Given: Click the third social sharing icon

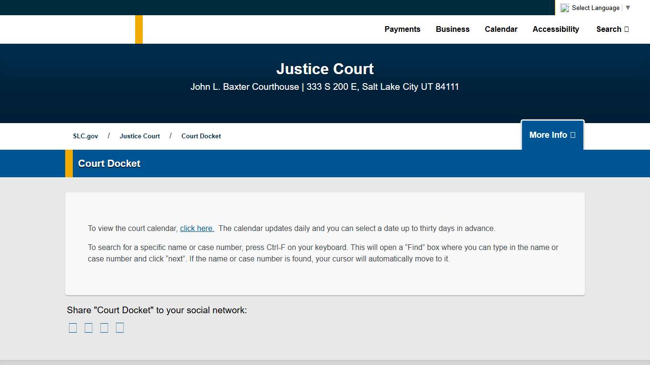Looking at the screenshot, I should (x=104, y=327).
